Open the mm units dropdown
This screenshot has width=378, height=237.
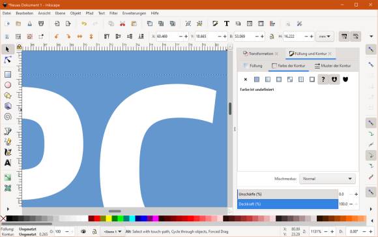point(325,37)
